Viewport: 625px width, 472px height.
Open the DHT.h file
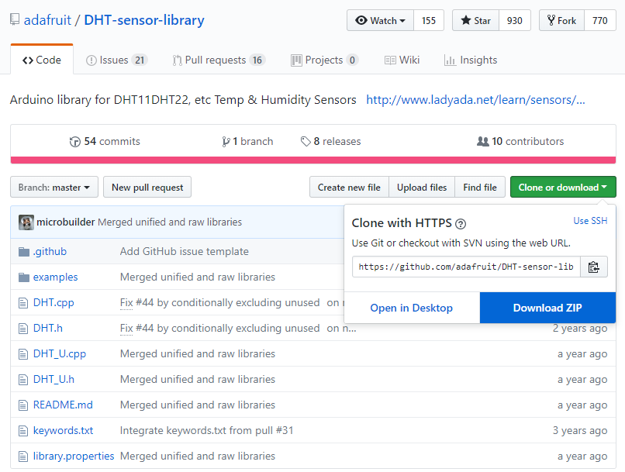(48, 328)
